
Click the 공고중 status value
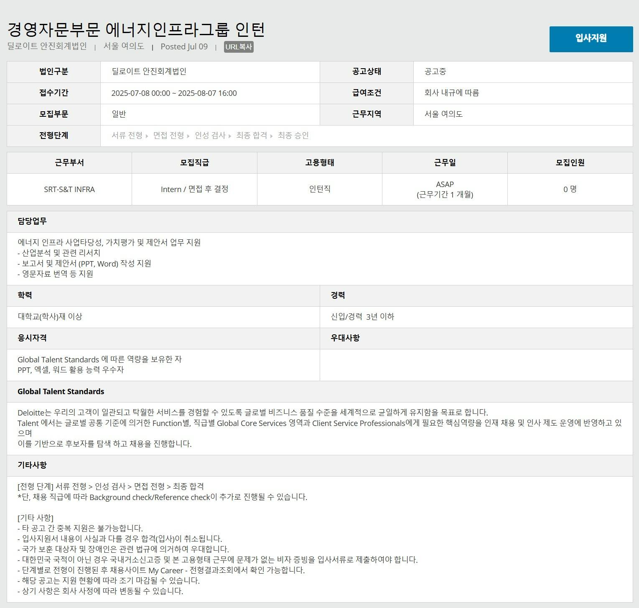click(435, 72)
